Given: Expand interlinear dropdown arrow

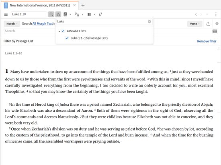Looking at the screenshot, I should 83,14.
